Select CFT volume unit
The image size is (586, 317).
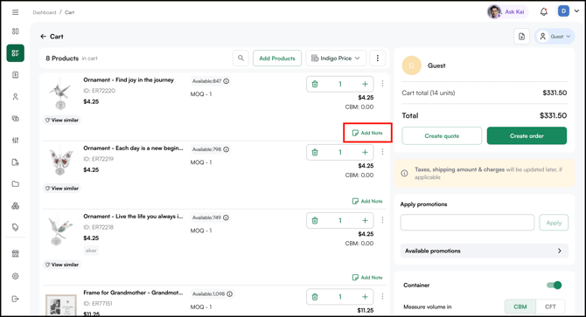click(x=550, y=307)
